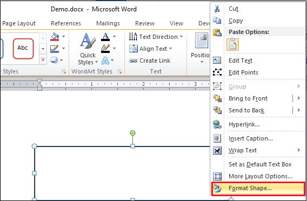This screenshot has height=201, width=307.
Task: Open the Text Outline dropdown arrow
Action: 114,48
